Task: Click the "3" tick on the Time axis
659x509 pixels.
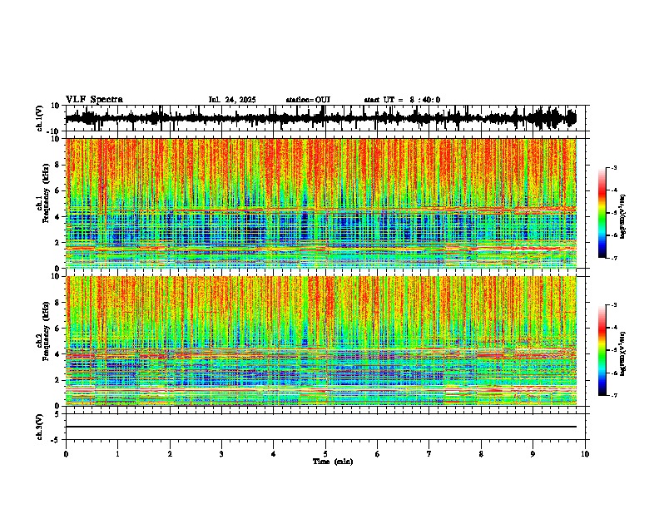Action: [221, 454]
